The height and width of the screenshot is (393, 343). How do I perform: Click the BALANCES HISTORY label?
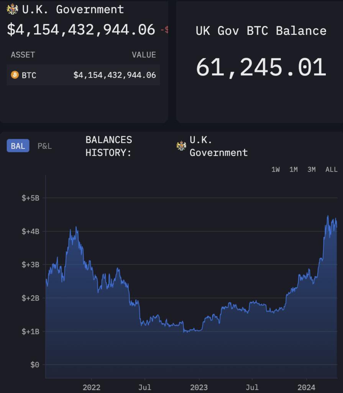[108, 146]
